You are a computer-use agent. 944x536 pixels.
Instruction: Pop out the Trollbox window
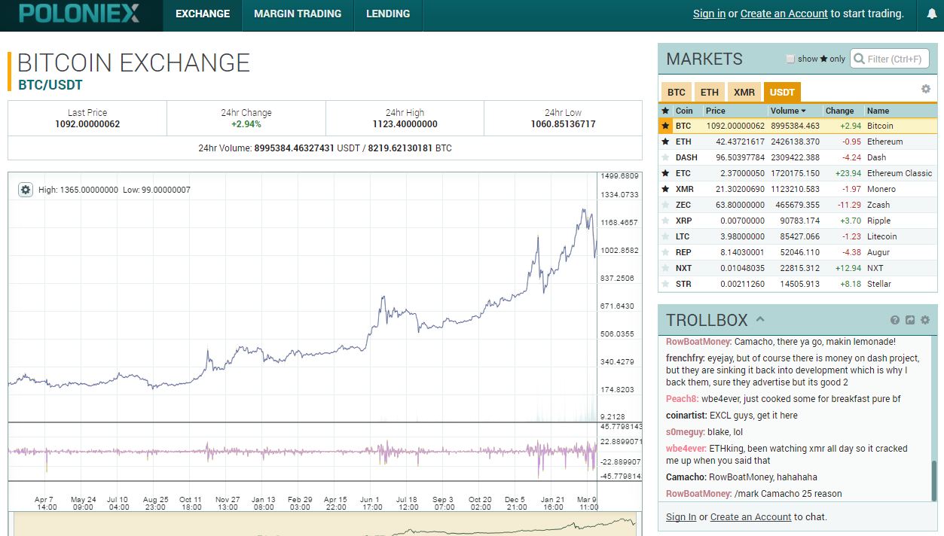[910, 320]
